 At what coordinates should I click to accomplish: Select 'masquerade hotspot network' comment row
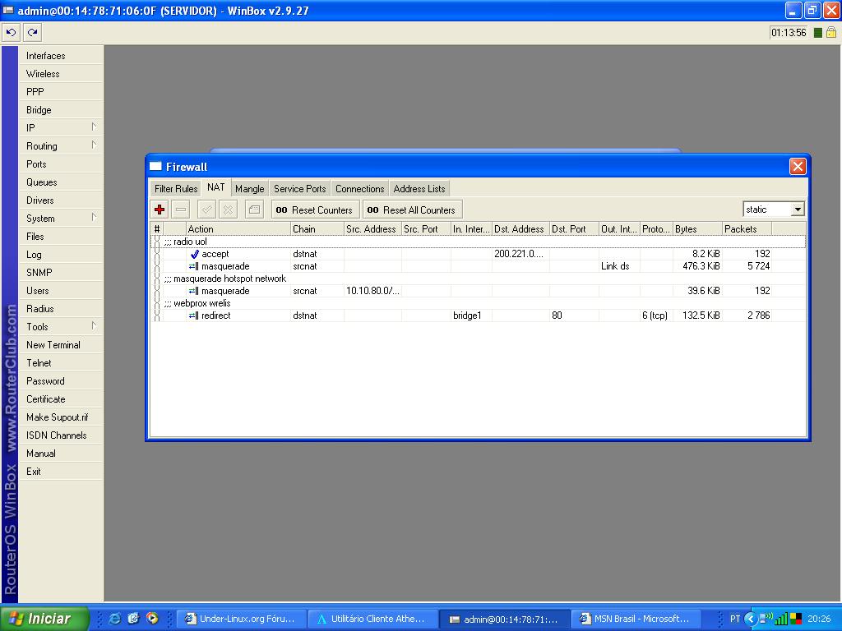coord(479,279)
